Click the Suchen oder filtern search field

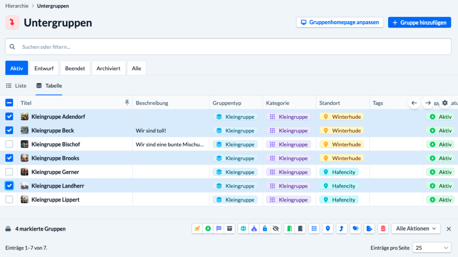[x=228, y=47]
